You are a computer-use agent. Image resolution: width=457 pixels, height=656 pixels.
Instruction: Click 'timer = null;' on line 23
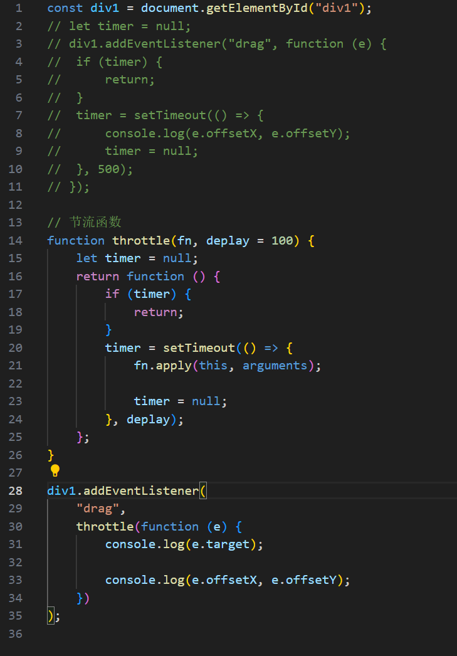click(180, 401)
